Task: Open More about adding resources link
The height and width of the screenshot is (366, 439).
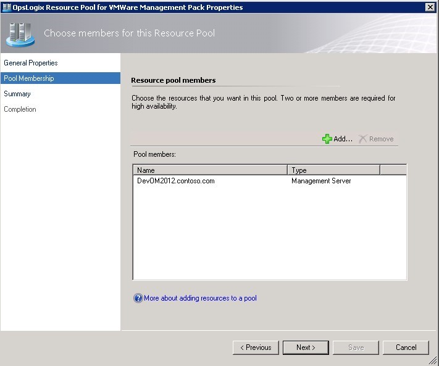Action: (200, 299)
